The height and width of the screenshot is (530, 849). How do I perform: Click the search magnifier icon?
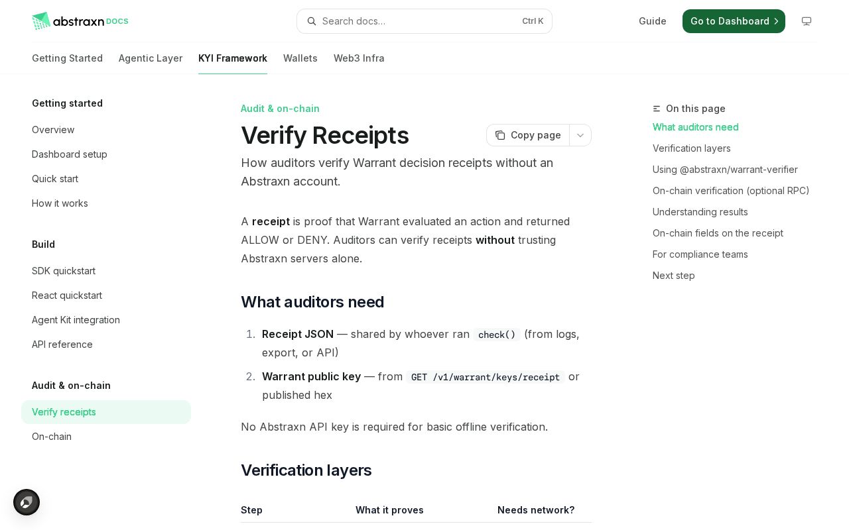312,21
